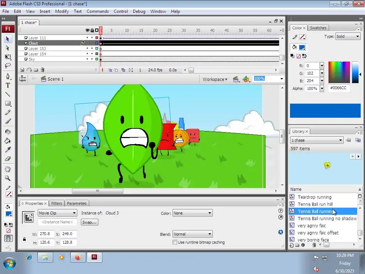Viewport: 365px width, 274px height.
Task: Switch to the Parameters tab
Action: coord(77,203)
